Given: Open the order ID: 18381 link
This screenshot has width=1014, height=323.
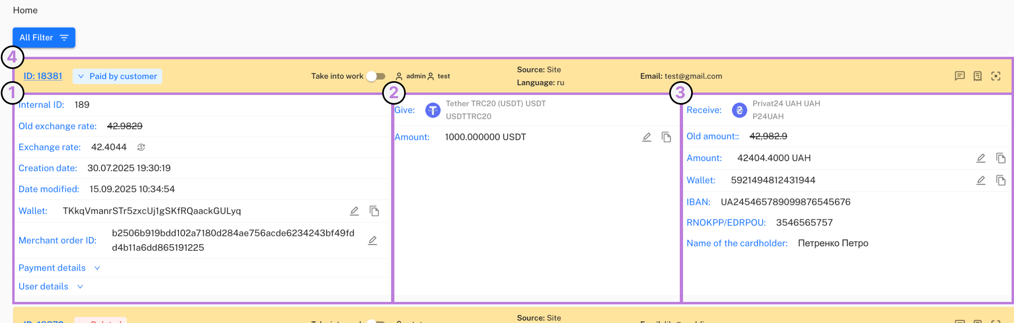Looking at the screenshot, I should 43,76.
